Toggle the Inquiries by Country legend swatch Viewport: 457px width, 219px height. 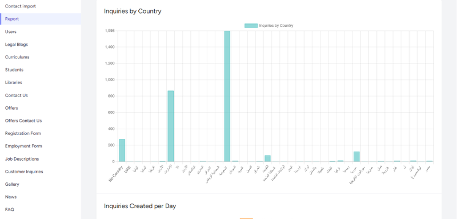[x=251, y=26]
